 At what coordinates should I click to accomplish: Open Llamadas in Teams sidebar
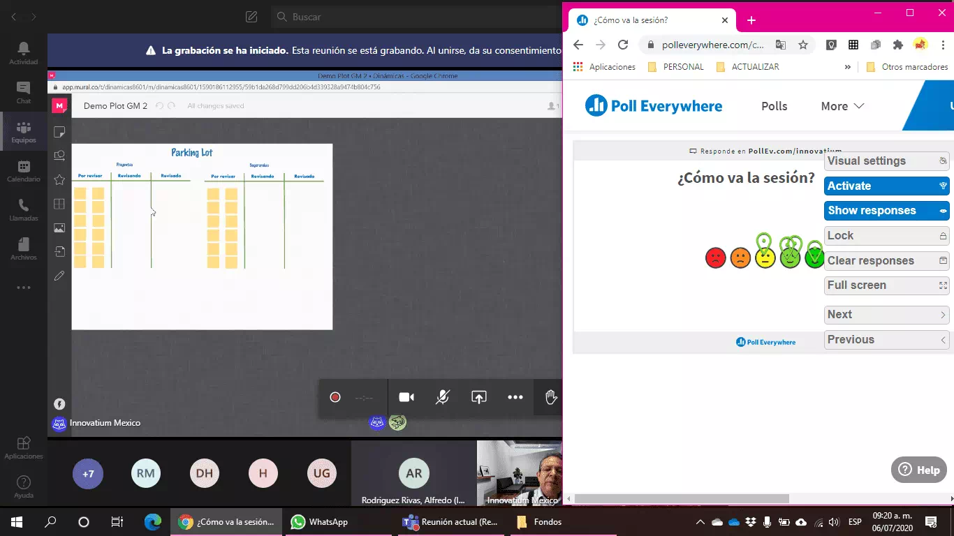tap(24, 209)
